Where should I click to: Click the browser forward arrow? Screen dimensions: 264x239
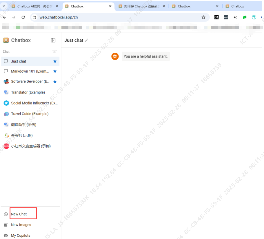tap(14, 17)
